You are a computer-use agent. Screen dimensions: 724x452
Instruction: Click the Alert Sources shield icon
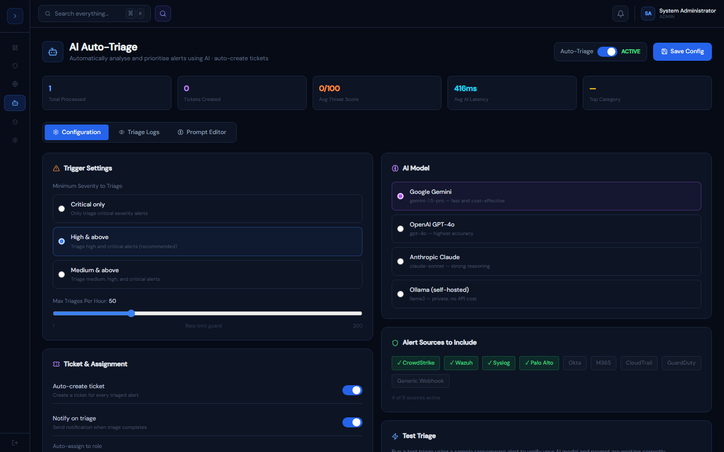point(395,343)
